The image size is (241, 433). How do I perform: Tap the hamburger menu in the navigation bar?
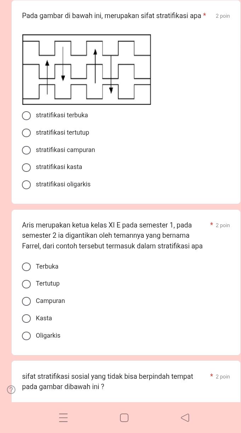(63, 417)
